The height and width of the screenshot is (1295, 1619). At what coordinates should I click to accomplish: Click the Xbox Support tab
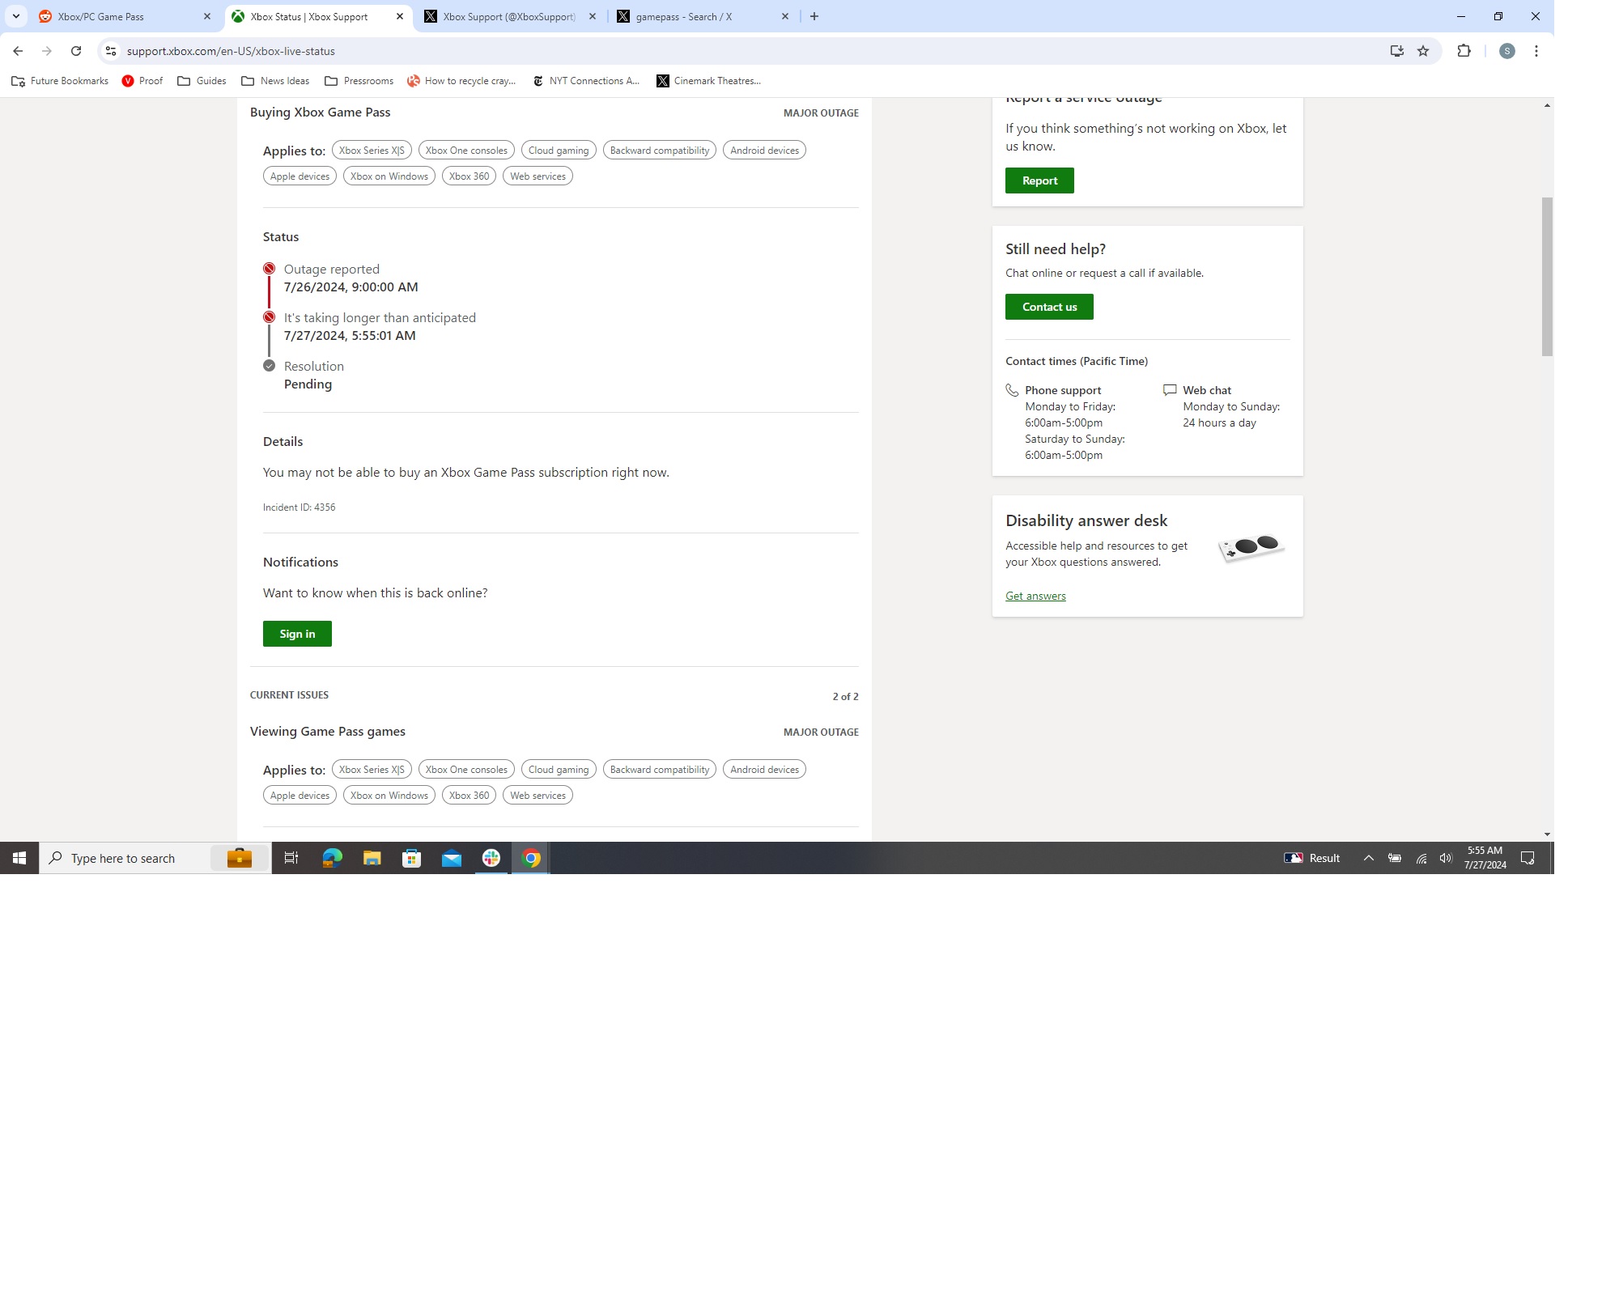509,16
